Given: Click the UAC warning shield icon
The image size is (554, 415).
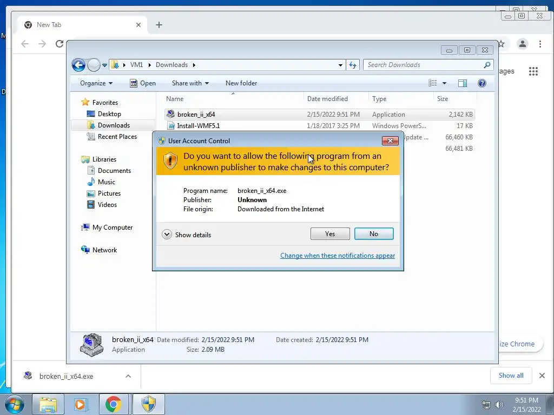Looking at the screenshot, I should tap(170, 161).
